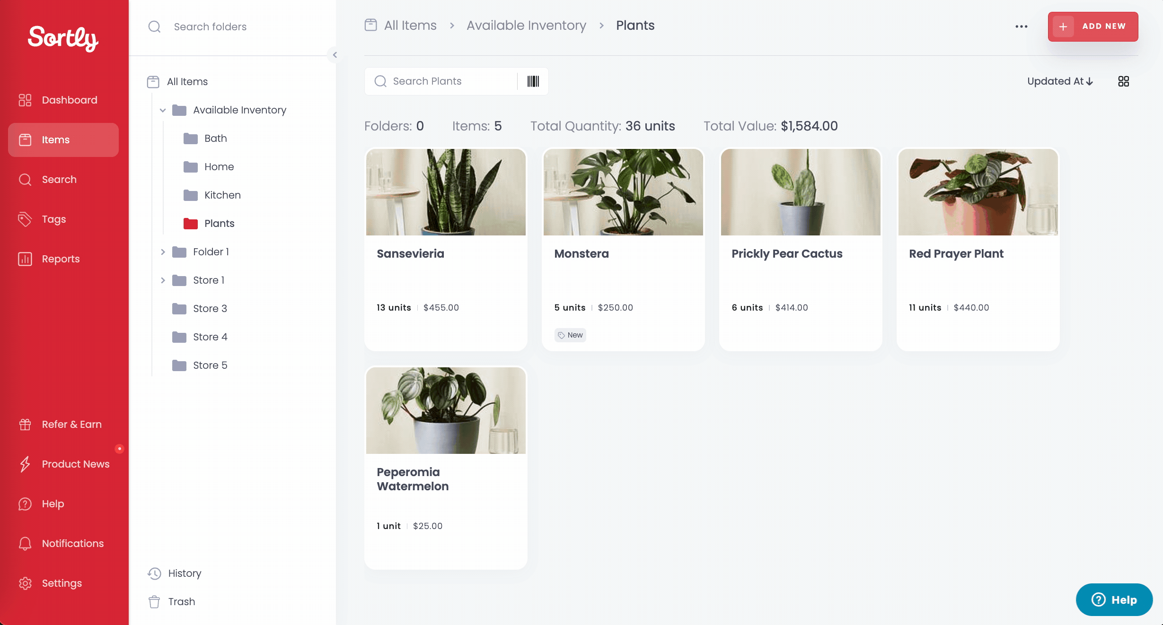Click the Product News lightning icon
1163x625 pixels.
coord(25,464)
